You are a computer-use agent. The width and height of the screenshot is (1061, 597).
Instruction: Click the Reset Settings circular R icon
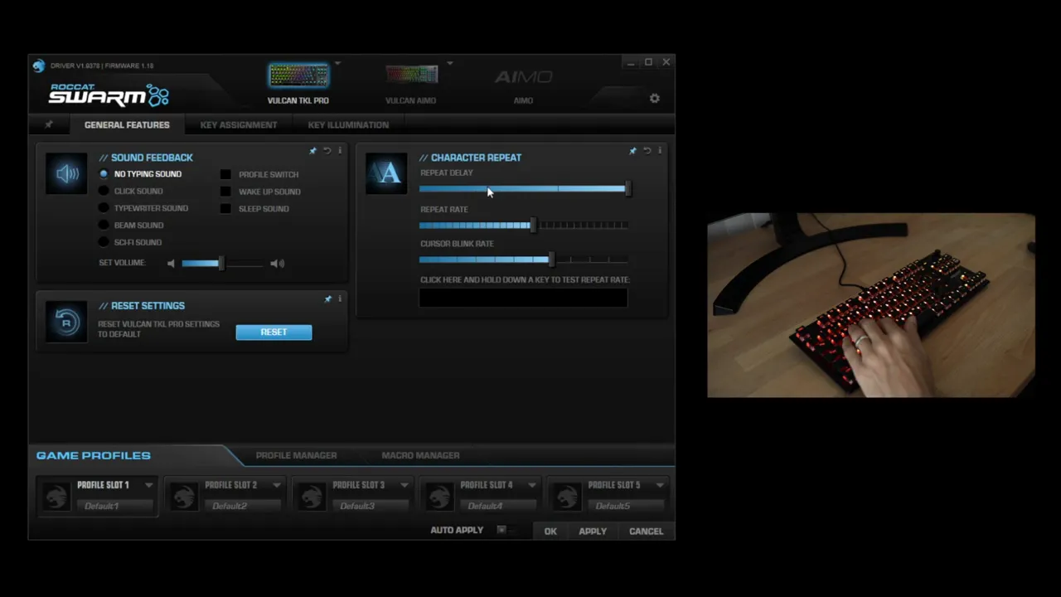66,322
